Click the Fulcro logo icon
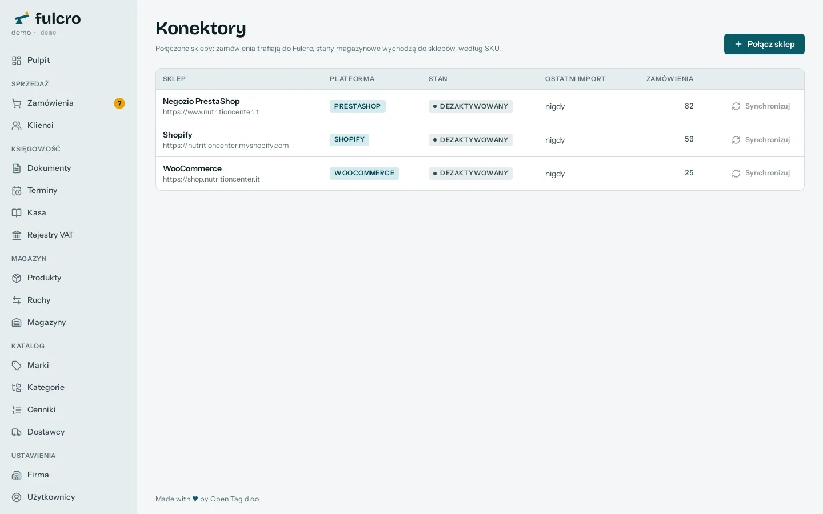823x514 pixels. tap(22, 18)
